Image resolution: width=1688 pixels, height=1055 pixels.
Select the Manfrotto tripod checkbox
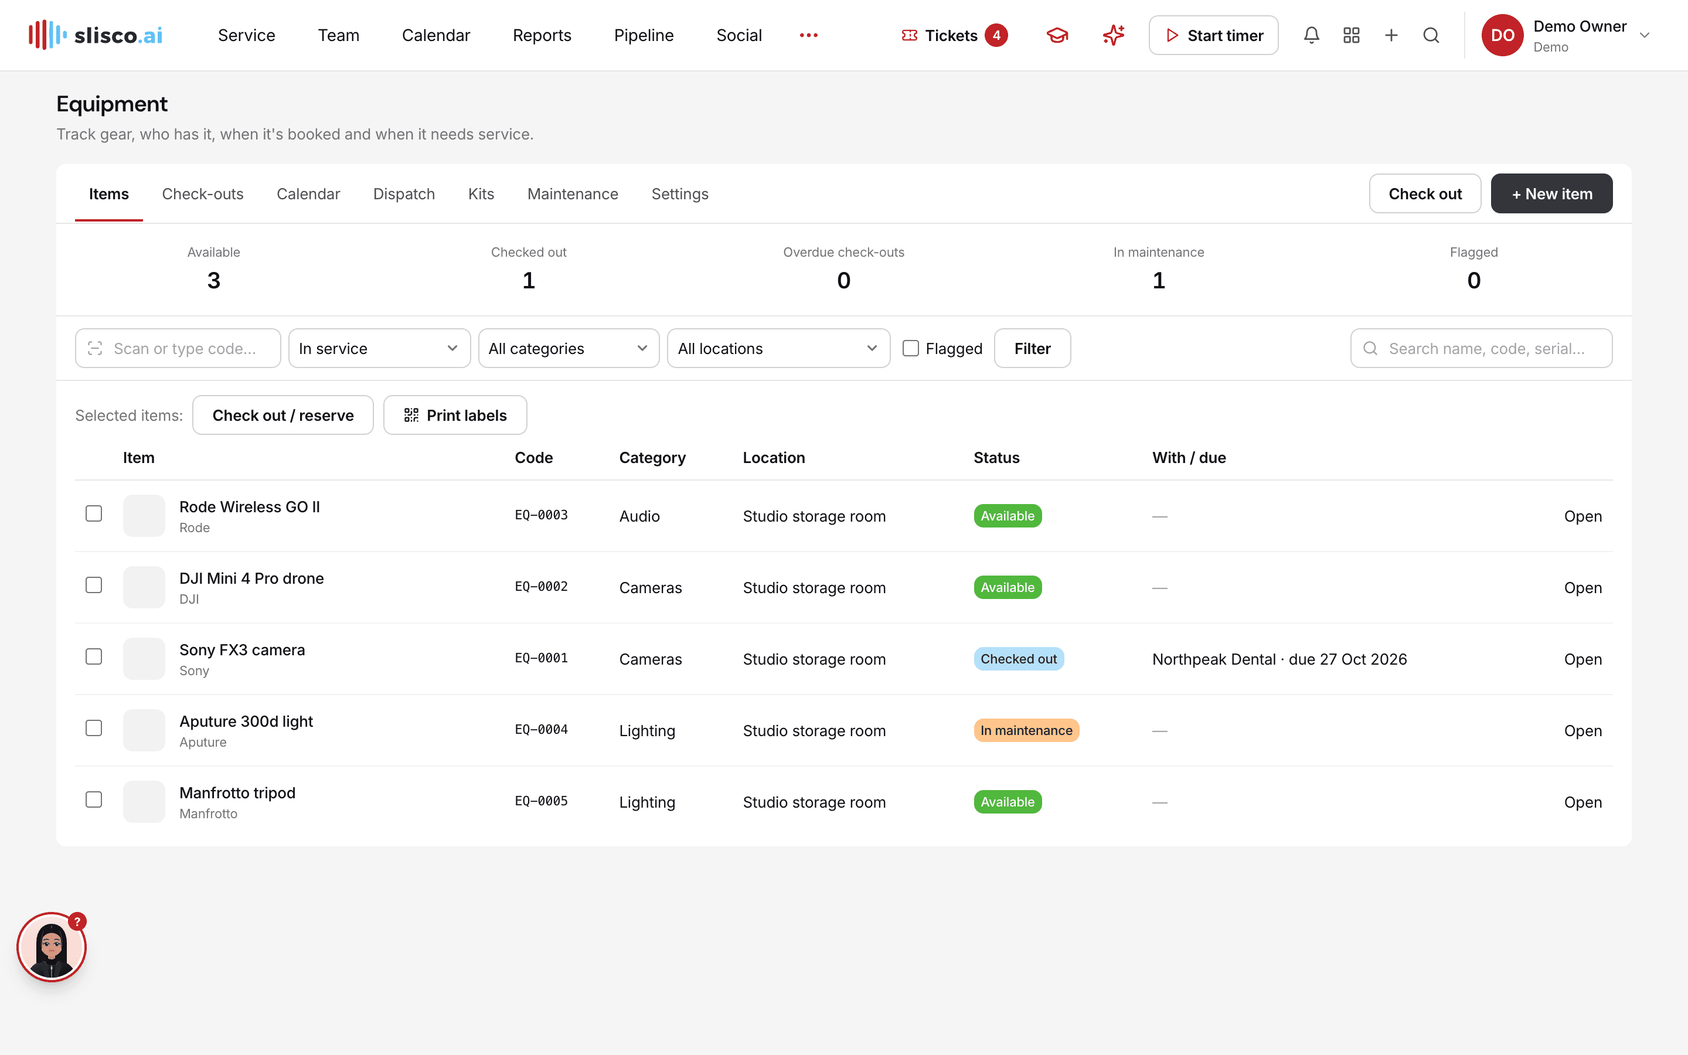[x=93, y=799]
